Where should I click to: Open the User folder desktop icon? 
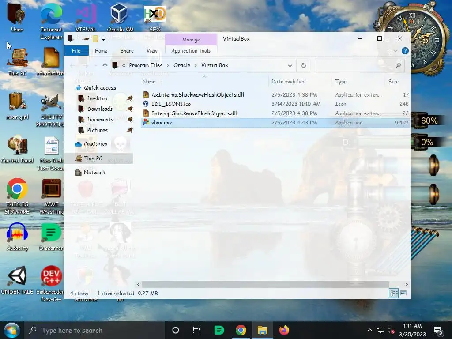click(x=17, y=18)
